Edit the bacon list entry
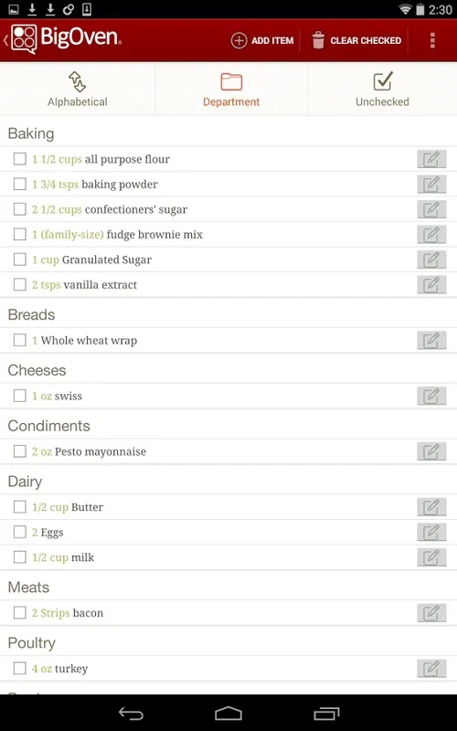The image size is (457, 731). tap(431, 613)
